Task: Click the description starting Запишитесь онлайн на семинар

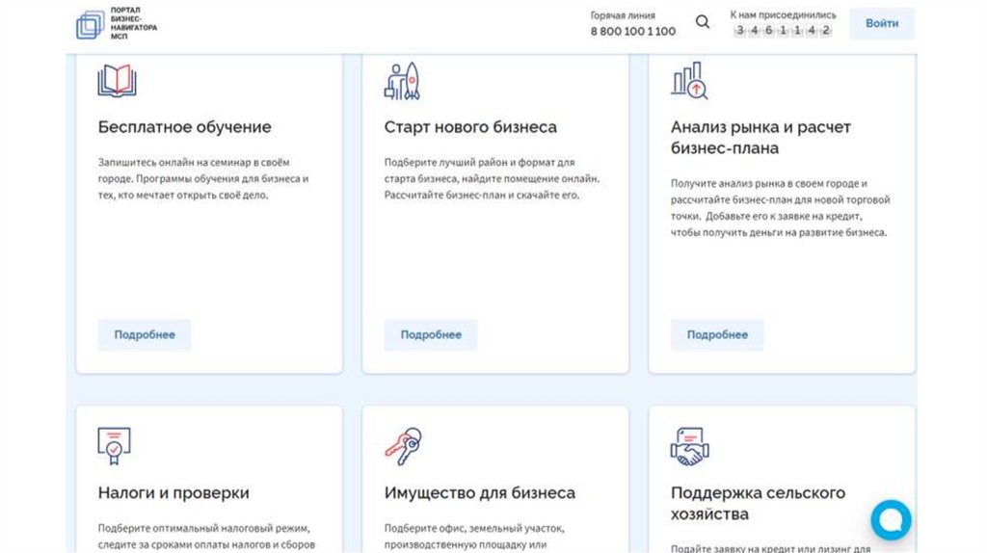Action: tap(203, 178)
